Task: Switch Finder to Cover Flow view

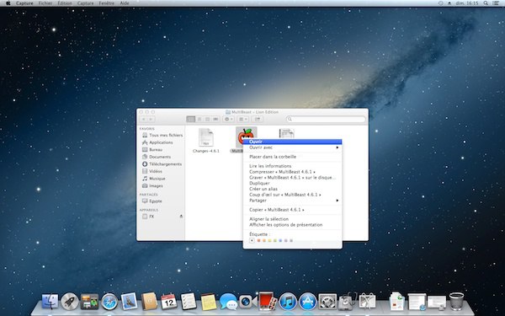Action: click(x=215, y=120)
